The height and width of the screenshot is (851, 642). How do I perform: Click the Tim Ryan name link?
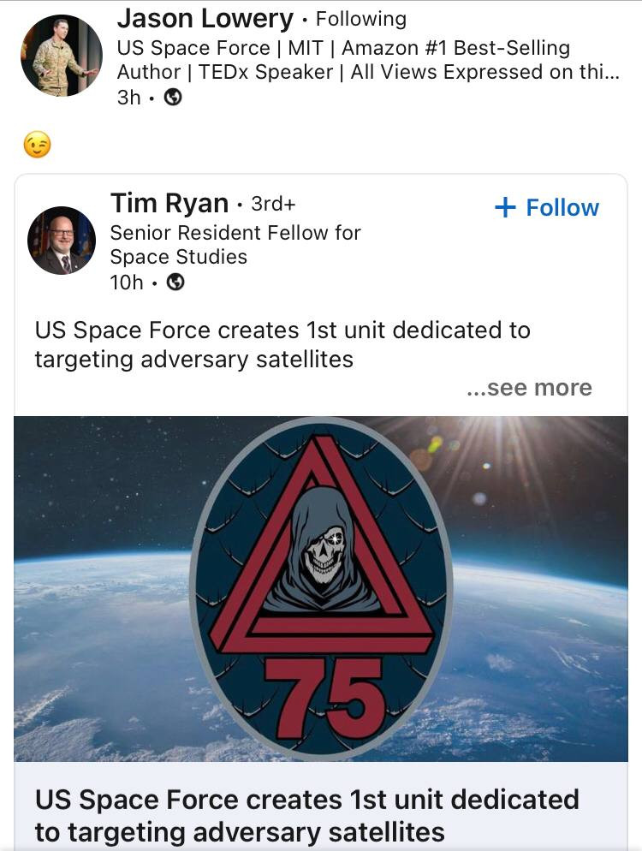[169, 204]
